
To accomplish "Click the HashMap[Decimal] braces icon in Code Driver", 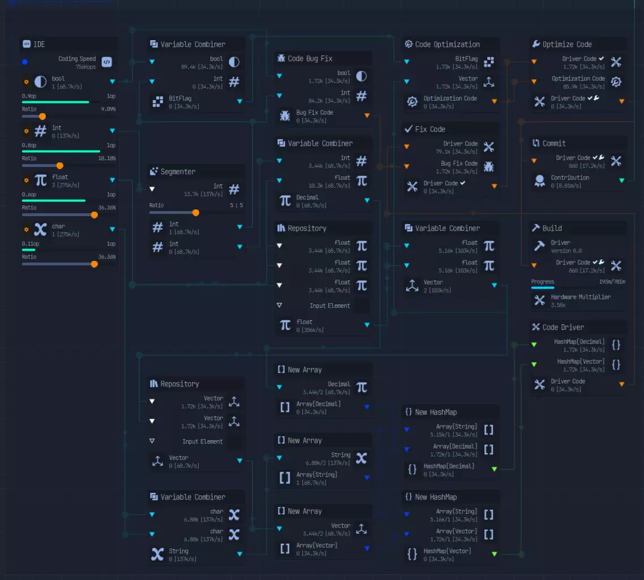I will [x=616, y=345].
